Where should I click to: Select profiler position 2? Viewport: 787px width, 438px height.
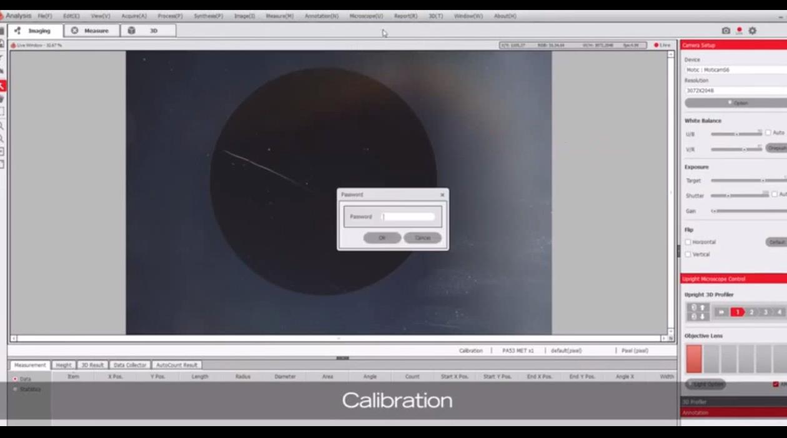coord(751,312)
